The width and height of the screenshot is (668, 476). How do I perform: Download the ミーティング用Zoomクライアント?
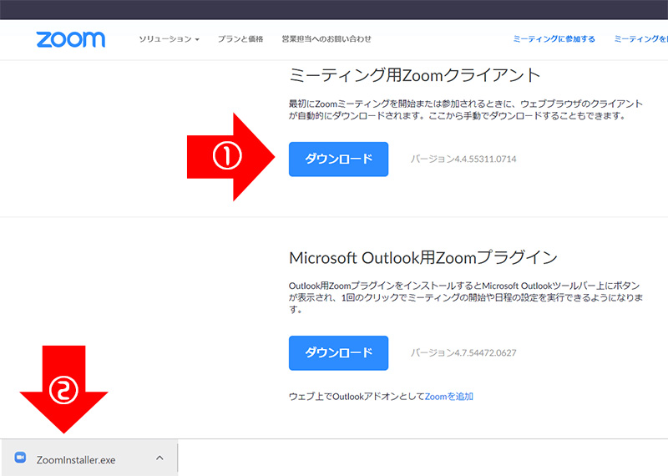(x=338, y=159)
